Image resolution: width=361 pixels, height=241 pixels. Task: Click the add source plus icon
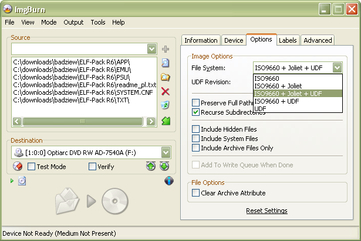coord(166,49)
